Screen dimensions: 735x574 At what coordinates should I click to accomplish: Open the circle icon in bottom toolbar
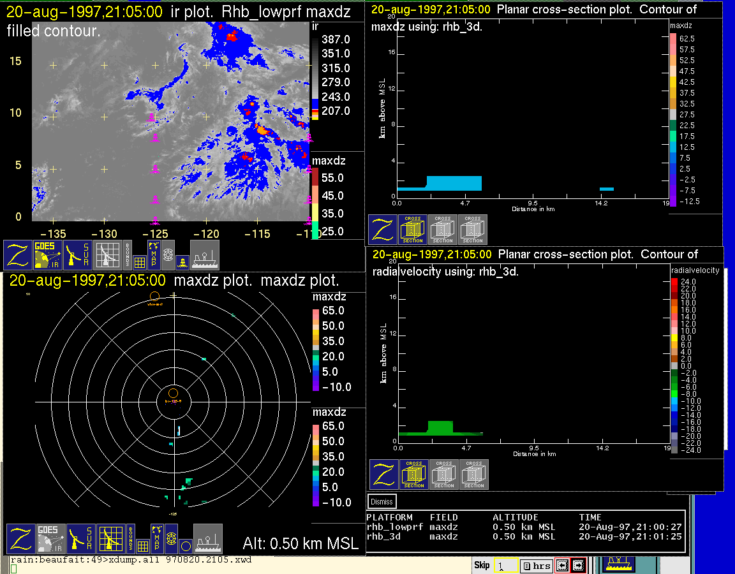pos(185,546)
